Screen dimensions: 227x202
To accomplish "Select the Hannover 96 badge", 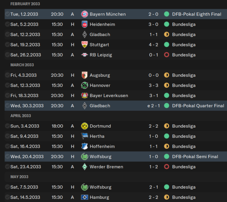I will coord(85,85).
